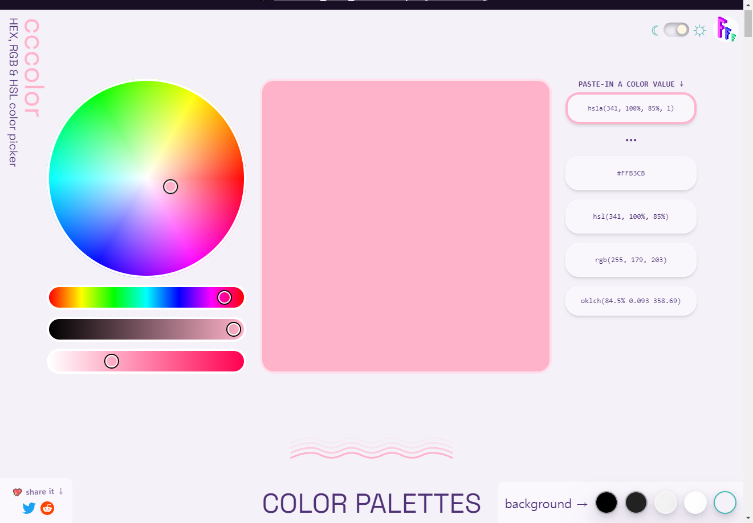Click the COLOR PALETTES heading
This screenshot has width=753, height=523.
(x=372, y=504)
